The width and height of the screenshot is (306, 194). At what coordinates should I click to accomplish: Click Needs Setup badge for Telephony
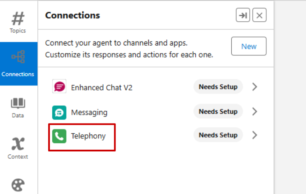218,135
